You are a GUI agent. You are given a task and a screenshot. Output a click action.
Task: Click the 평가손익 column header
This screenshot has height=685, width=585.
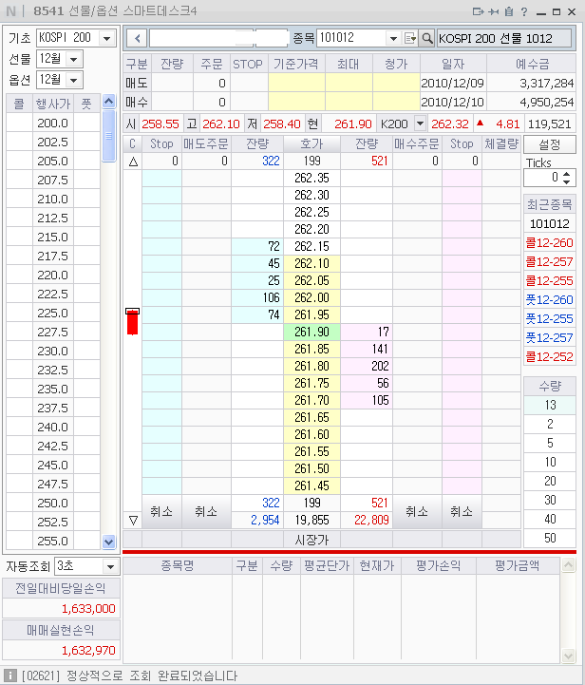click(x=439, y=565)
